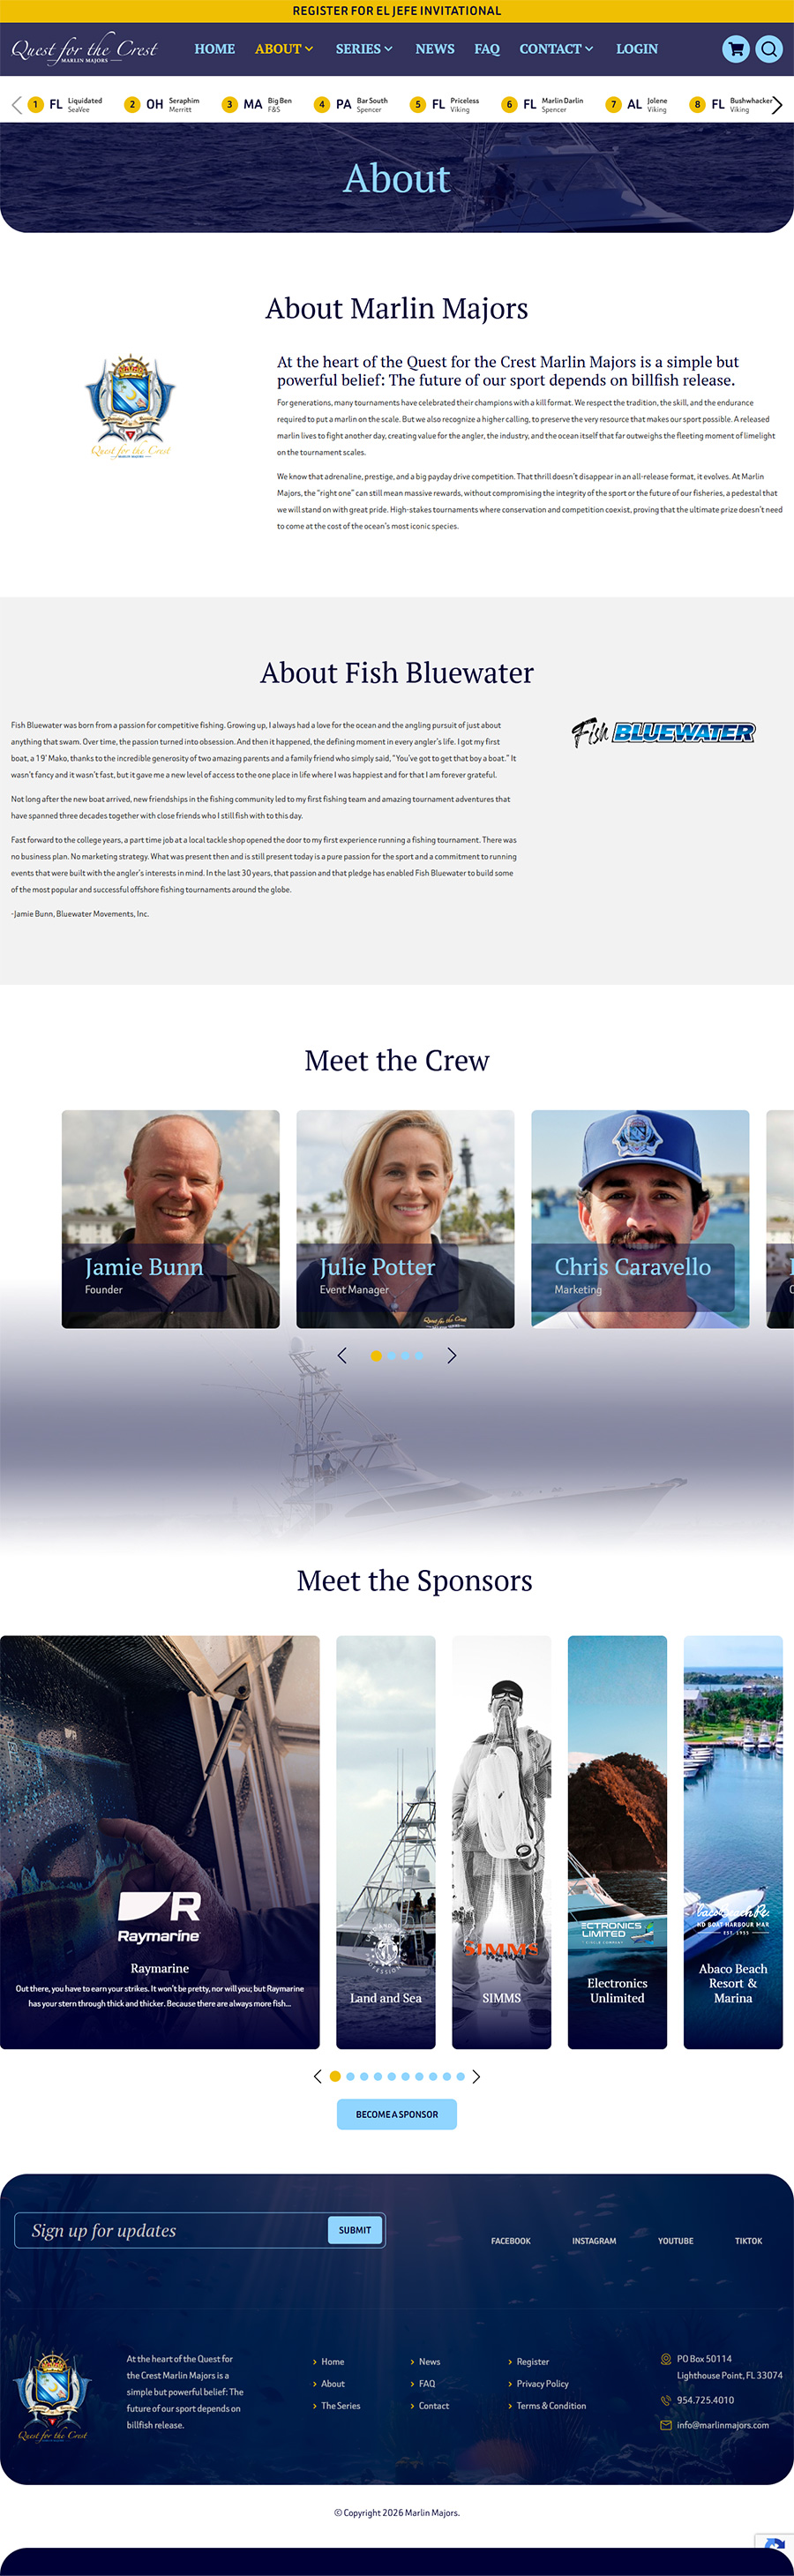Screen dimensions: 794x2576
Task: Click the envelope icon beside info@marlinmajors.com
Action: (666, 2425)
